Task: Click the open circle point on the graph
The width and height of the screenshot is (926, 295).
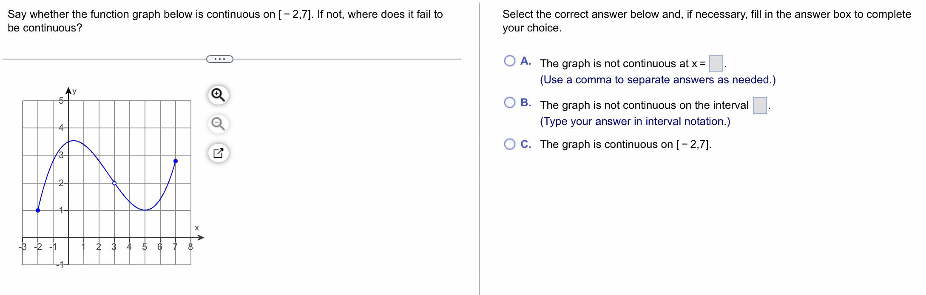Action: click(x=114, y=183)
